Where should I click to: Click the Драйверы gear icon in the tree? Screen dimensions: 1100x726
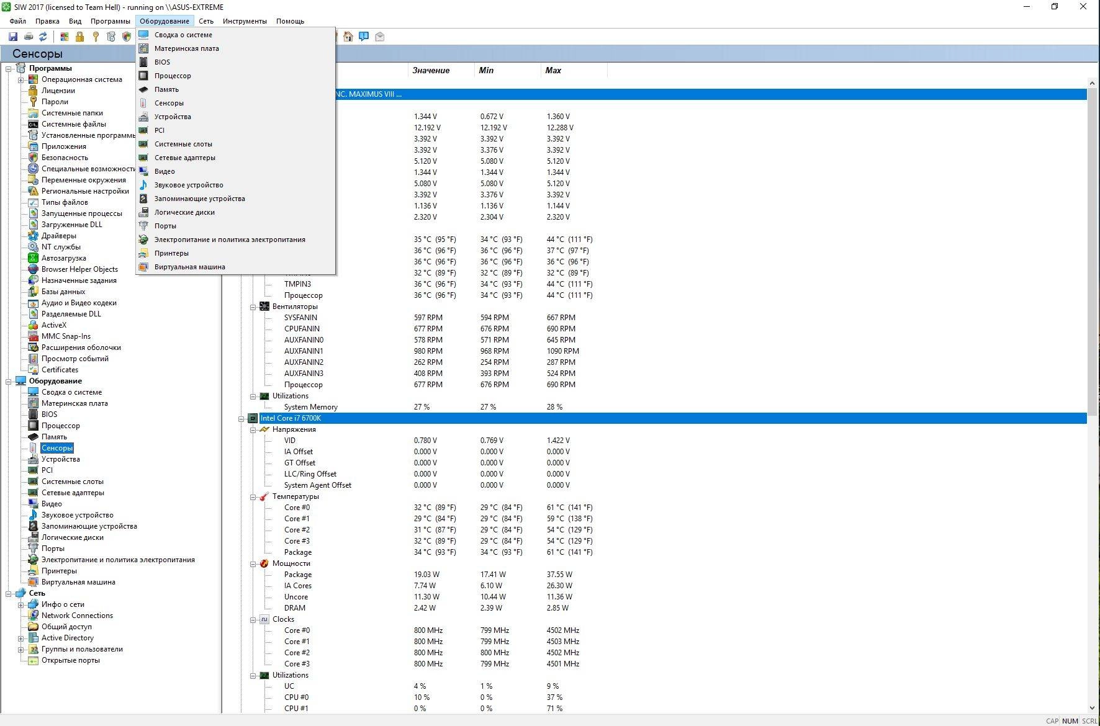pos(34,236)
